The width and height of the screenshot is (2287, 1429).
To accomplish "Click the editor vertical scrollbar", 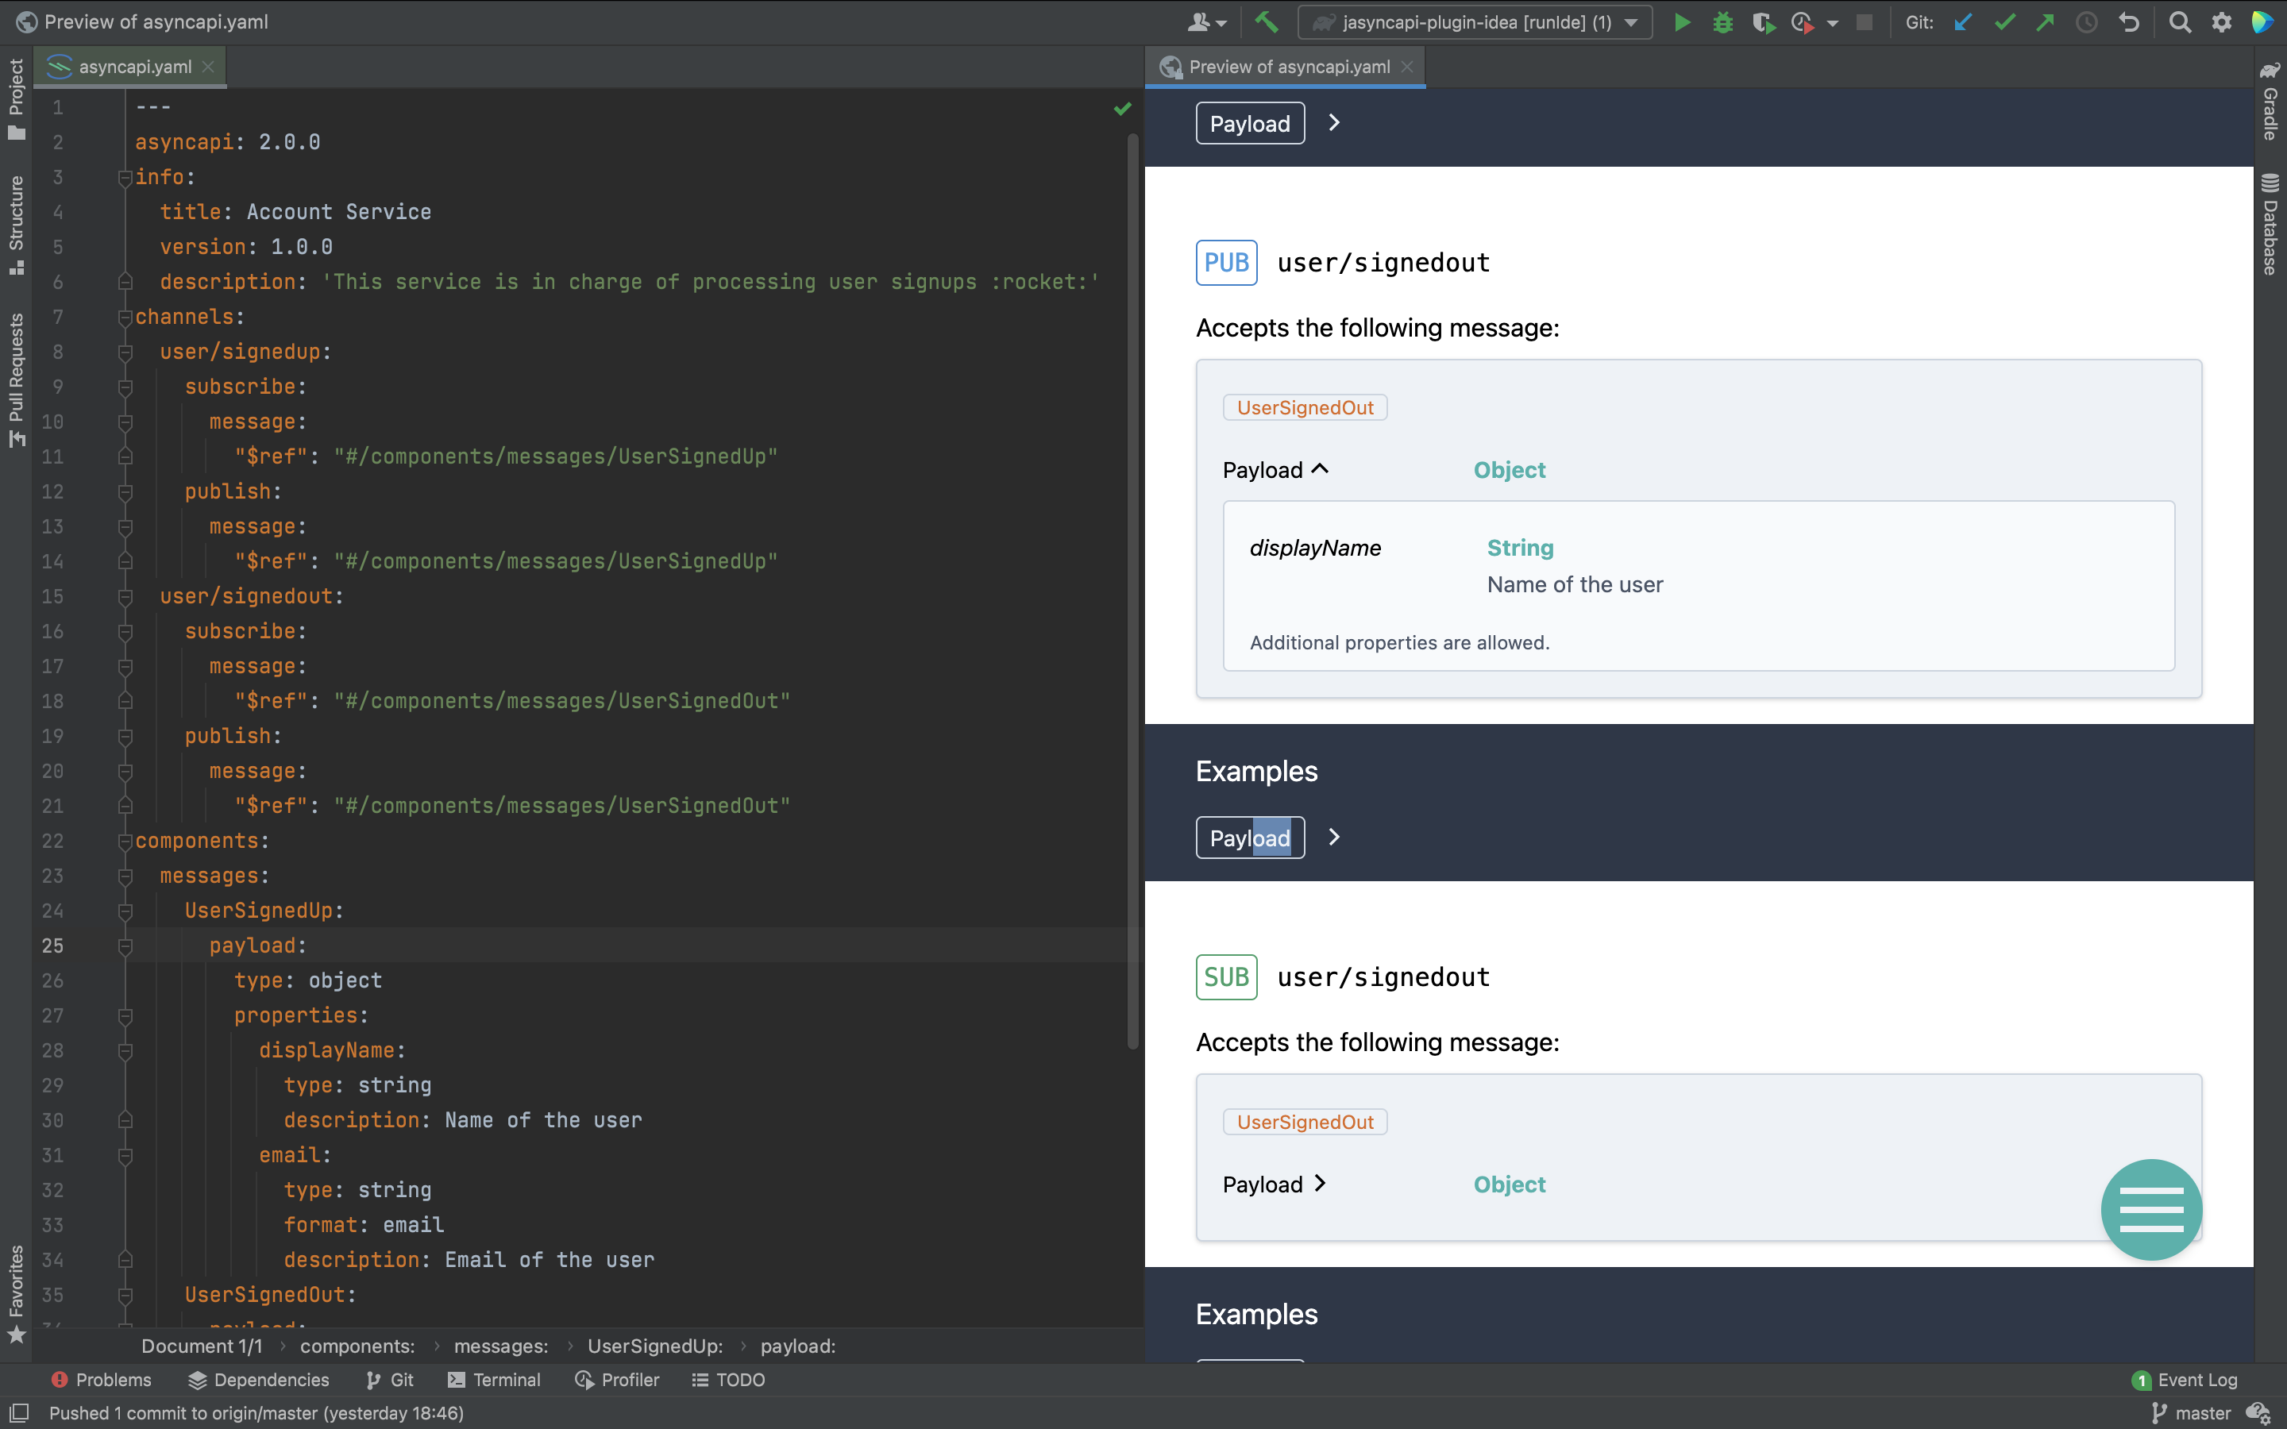I will [1133, 586].
